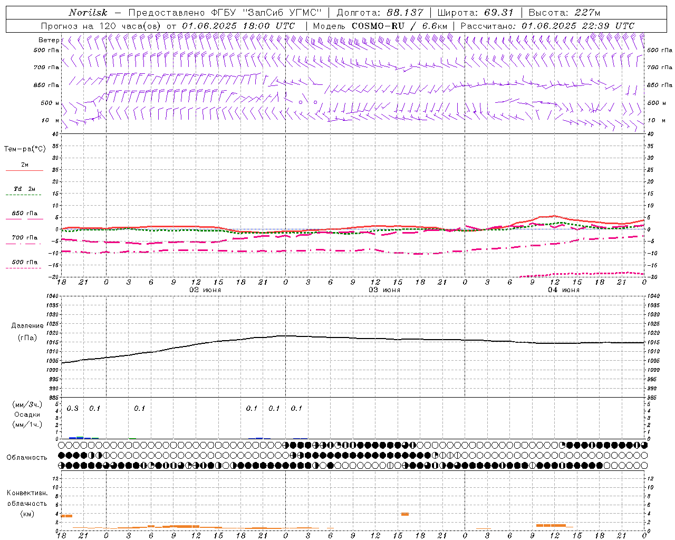
Task: Select the model name "COSMO-RU / 6.6км"
Action: tap(400, 26)
